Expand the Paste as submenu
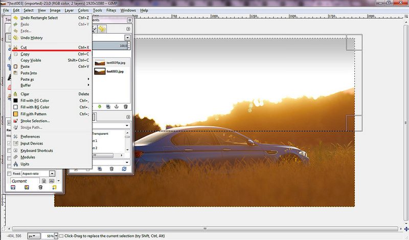Image resolution: width=409 pixels, height=240 pixels. tap(52, 79)
